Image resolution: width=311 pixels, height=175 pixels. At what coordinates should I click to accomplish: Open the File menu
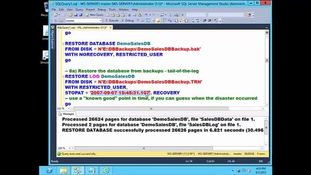pos(54,9)
